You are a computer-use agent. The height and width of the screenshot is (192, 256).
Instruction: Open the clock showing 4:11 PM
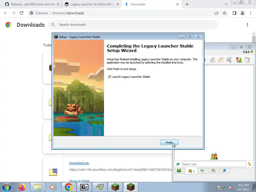[243, 187]
